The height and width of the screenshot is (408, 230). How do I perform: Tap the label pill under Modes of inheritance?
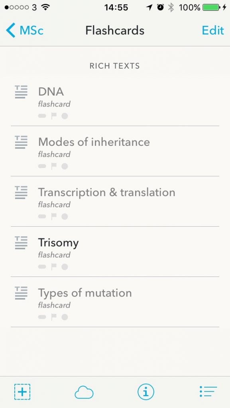tap(42, 166)
